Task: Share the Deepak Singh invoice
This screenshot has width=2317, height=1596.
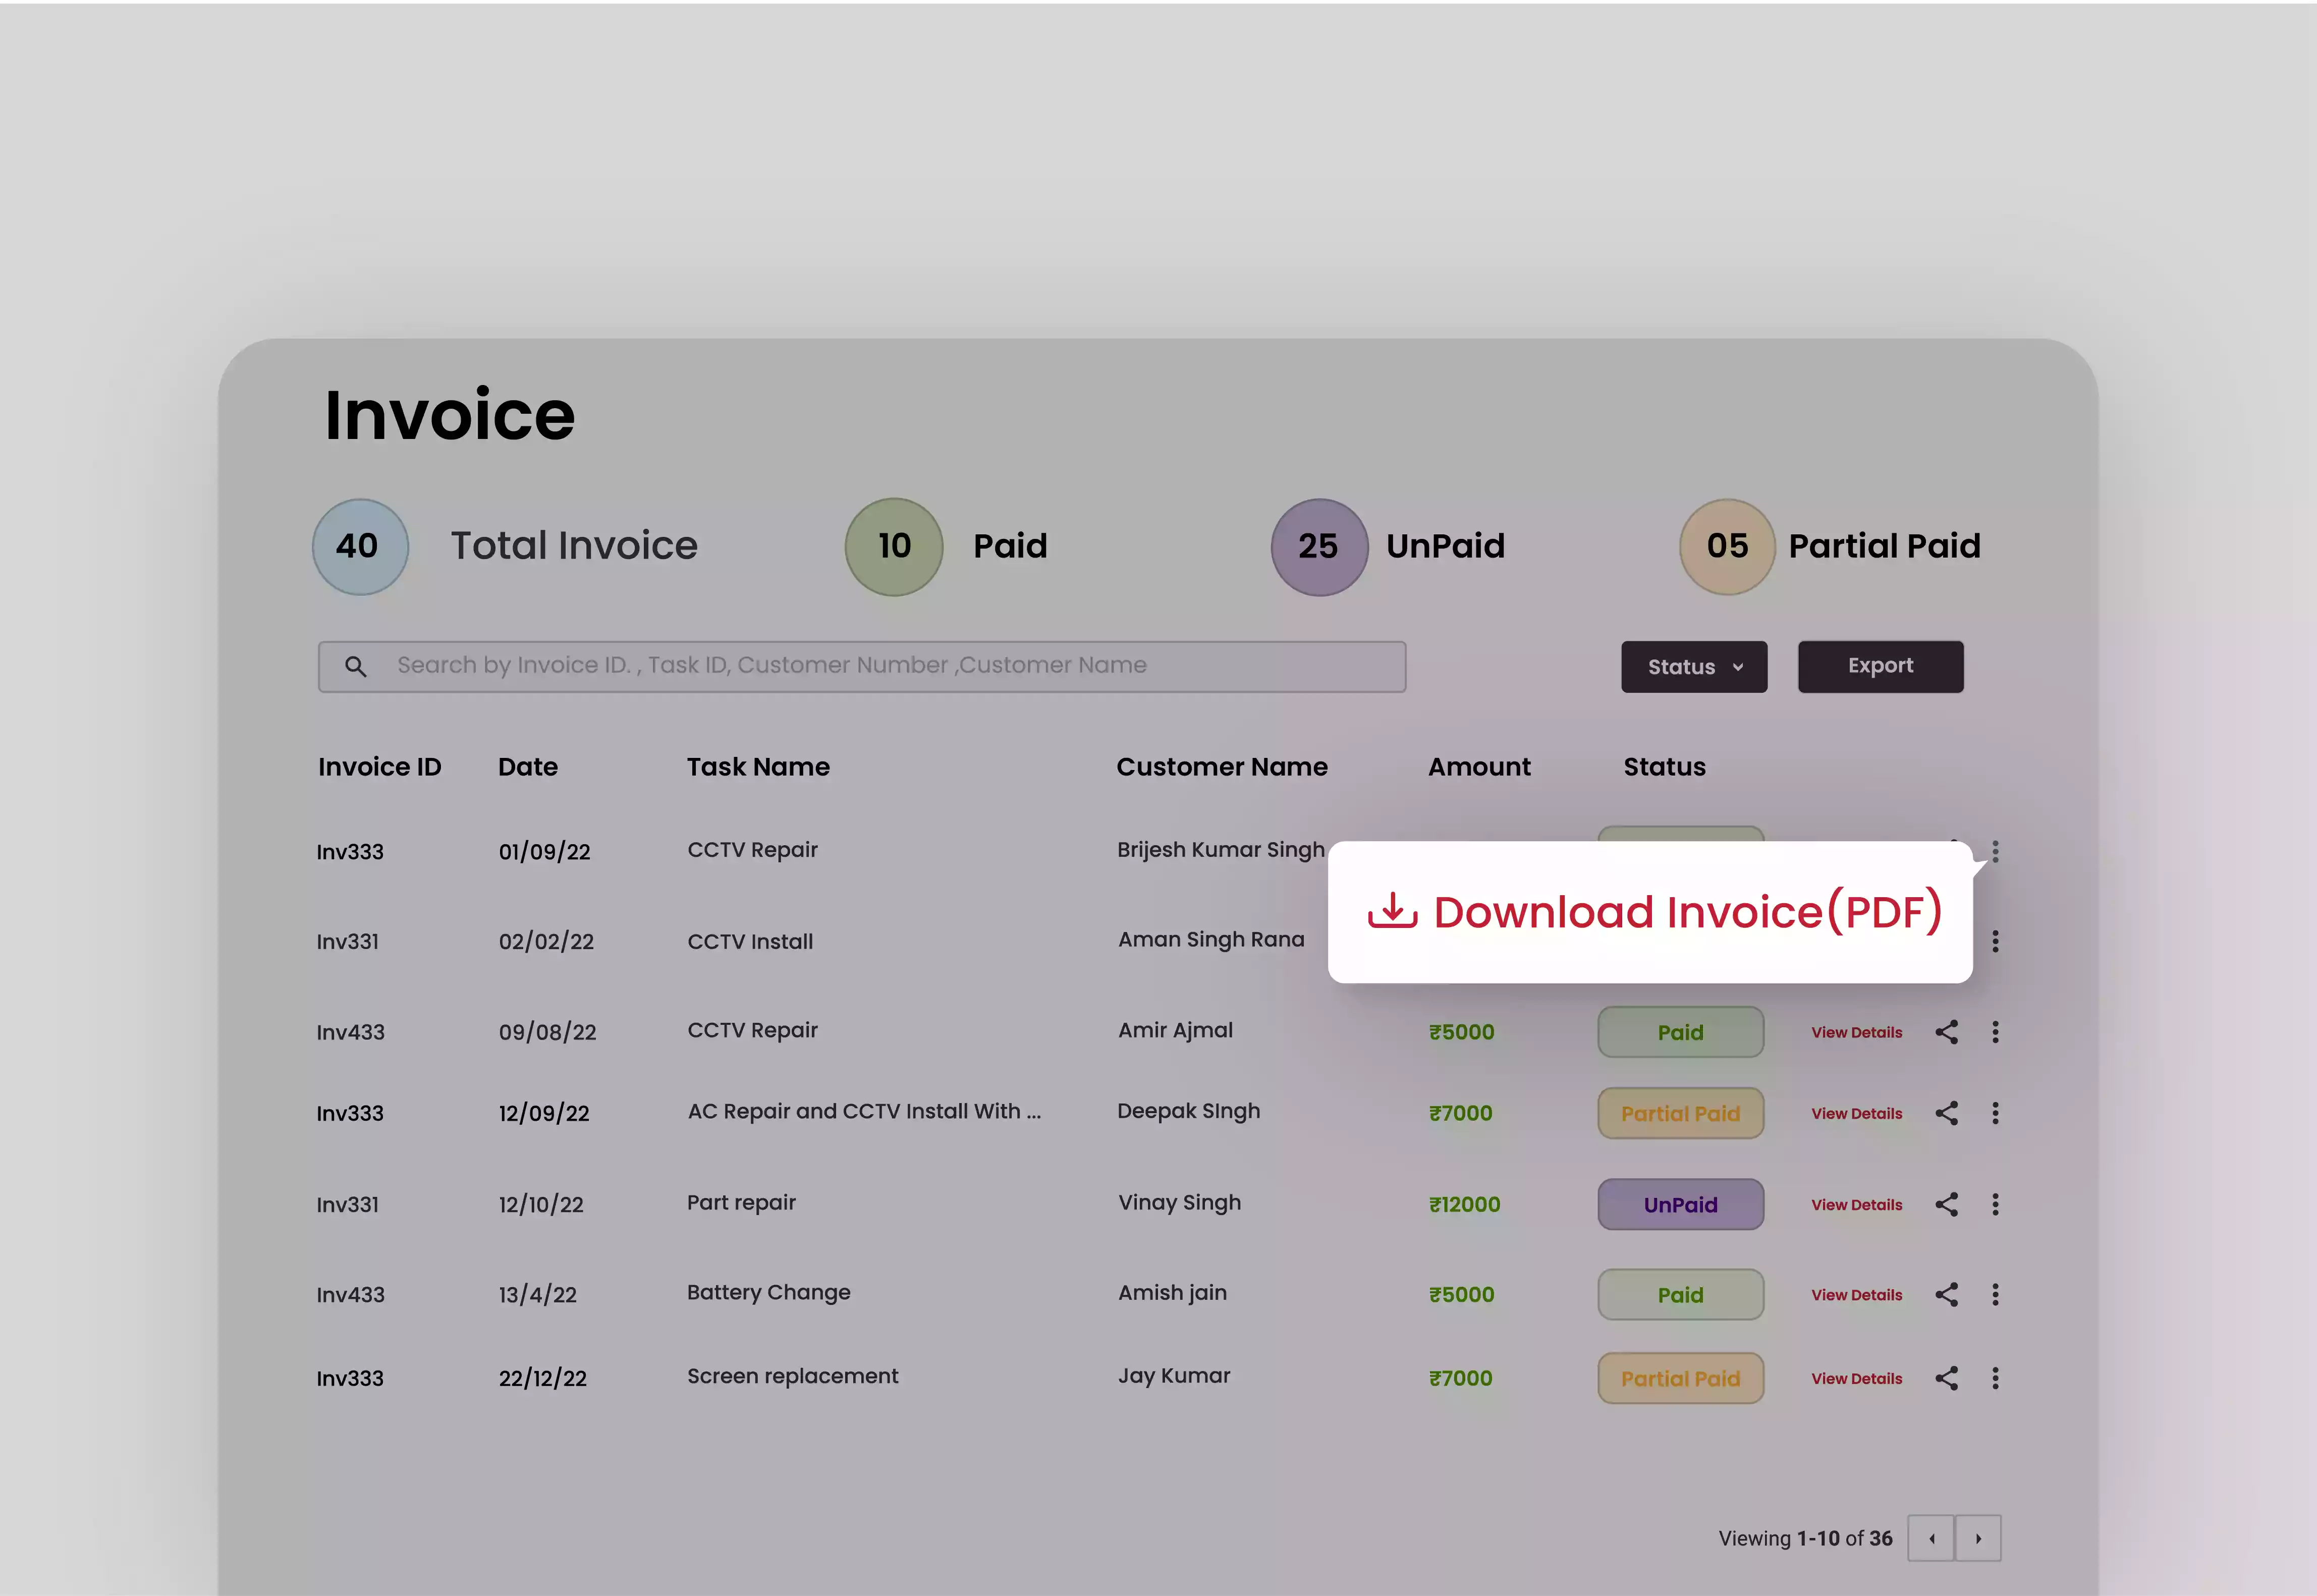Action: (x=1946, y=1113)
